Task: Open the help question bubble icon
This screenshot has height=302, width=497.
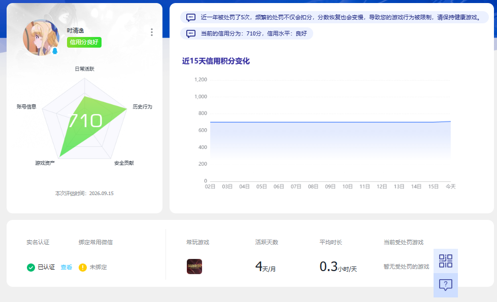Action: click(446, 285)
